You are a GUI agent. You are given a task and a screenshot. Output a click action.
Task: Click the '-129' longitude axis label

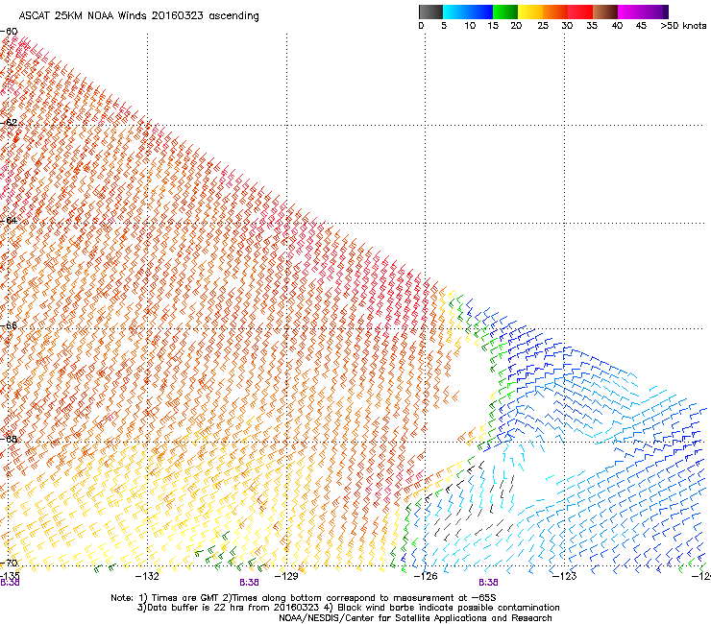pos(286,576)
